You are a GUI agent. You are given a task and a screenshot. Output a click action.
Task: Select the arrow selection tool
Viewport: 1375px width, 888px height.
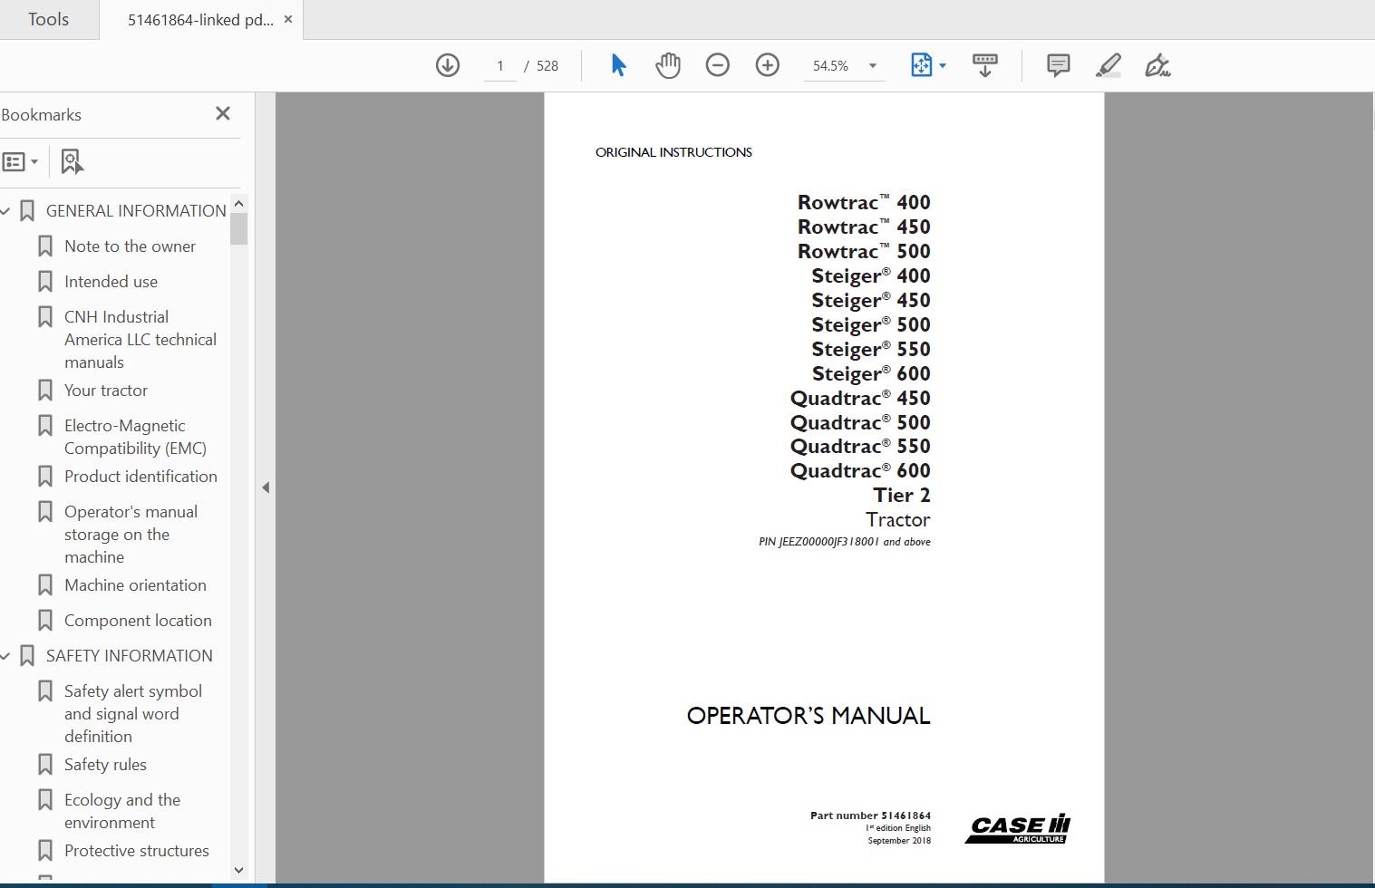coord(619,65)
